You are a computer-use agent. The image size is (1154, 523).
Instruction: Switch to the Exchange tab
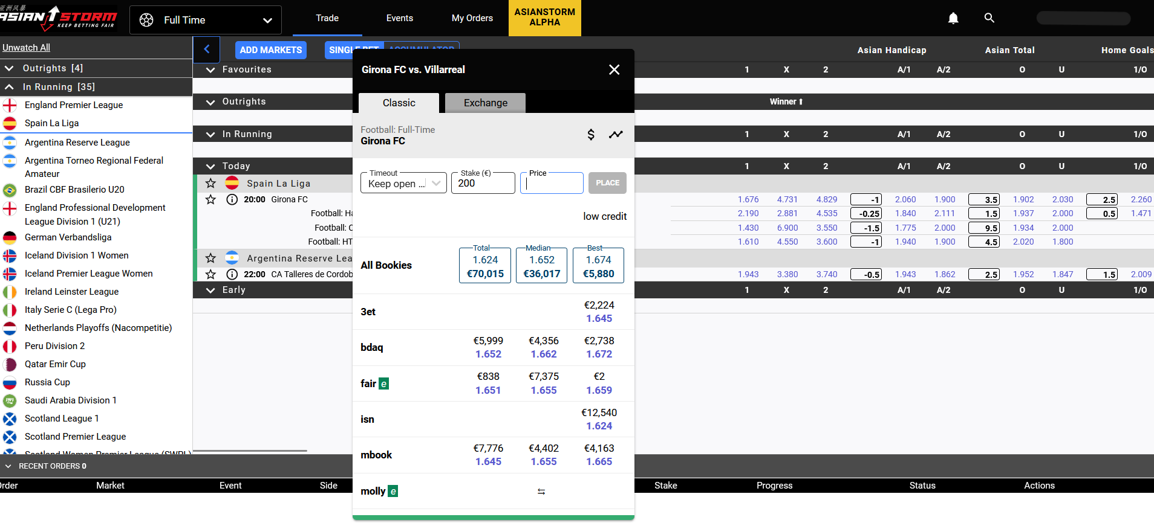click(x=486, y=103)
